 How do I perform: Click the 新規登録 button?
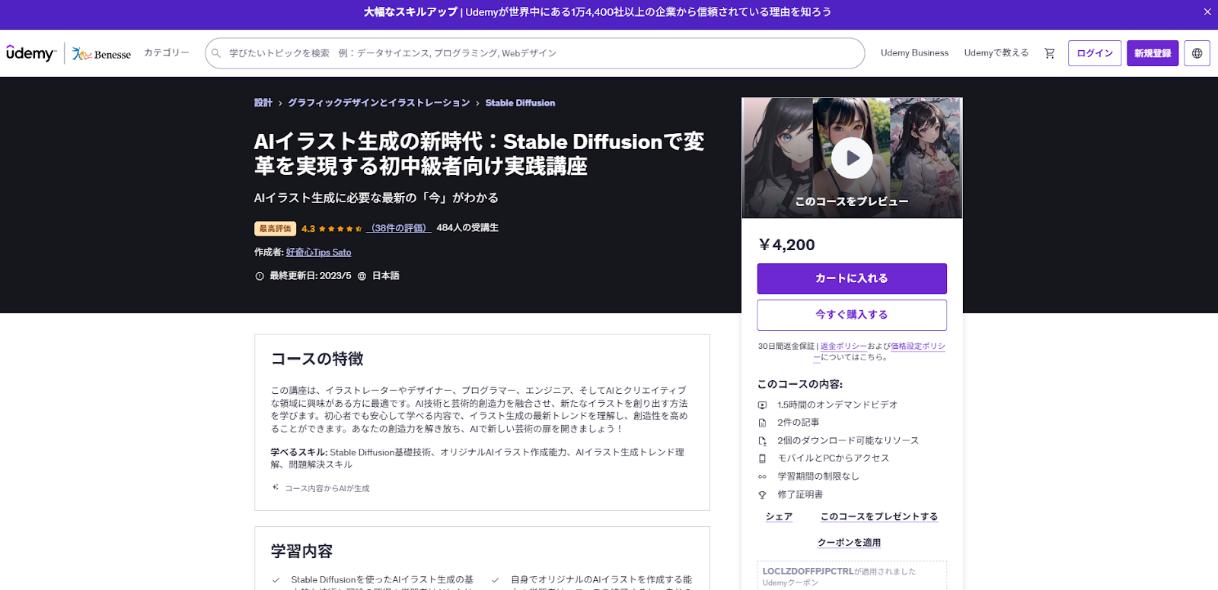click(1153, 53)
